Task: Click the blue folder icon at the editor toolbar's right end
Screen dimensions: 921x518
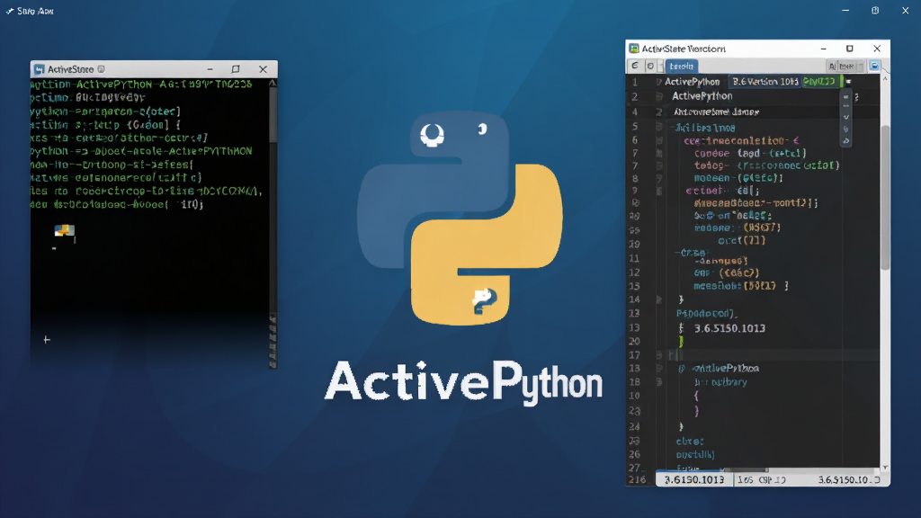Action: point(874,66)
